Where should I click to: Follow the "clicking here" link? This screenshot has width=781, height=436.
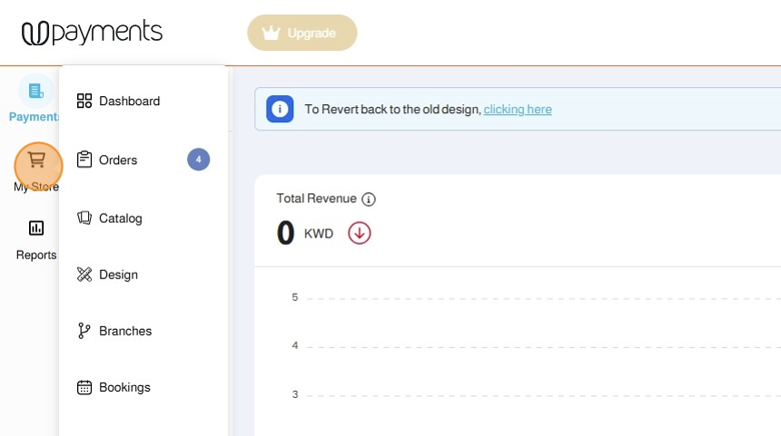click(x=518, y=110)
